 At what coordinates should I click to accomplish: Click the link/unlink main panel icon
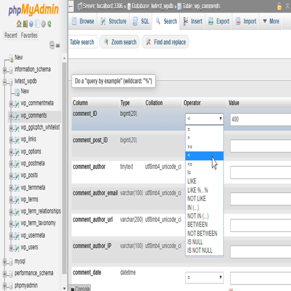[58, 45]
